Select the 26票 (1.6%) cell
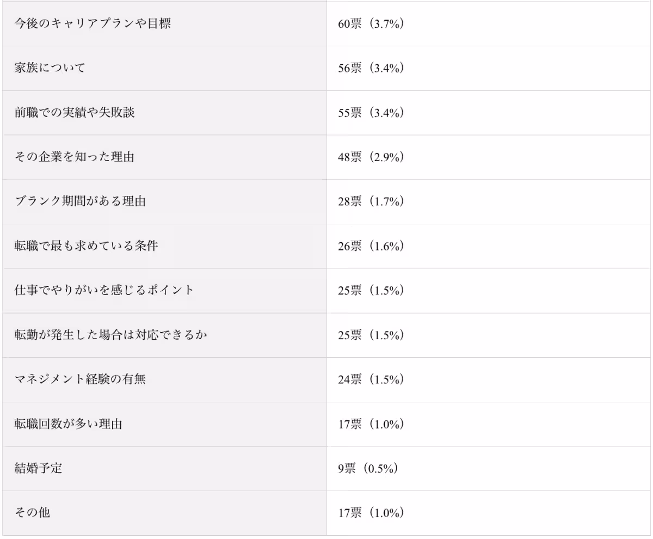 (371, 246)
